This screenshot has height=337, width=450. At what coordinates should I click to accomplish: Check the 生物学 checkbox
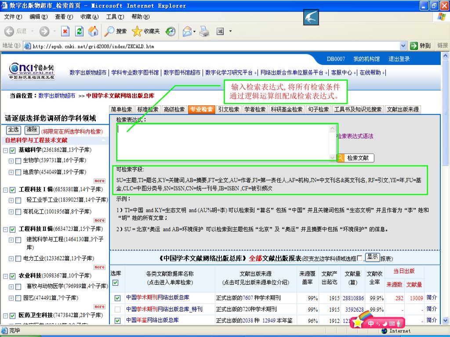coord(18,161)
